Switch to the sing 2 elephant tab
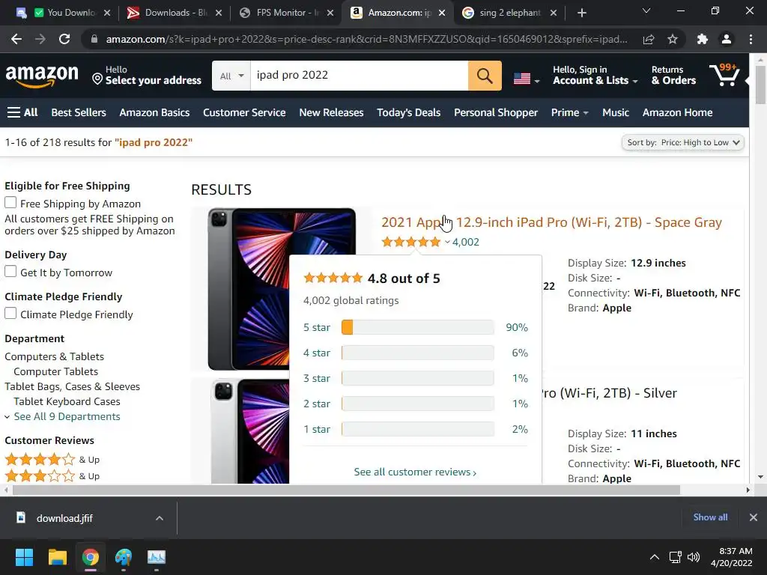 [x=509, y=13]
